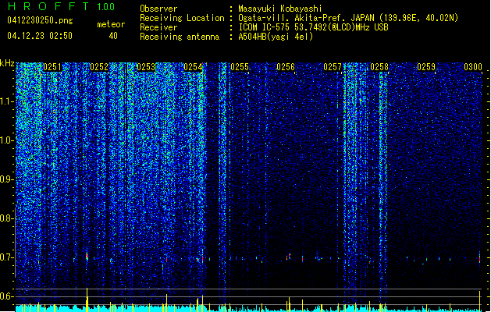This screenshot has height=312, width=491.
Task: Click the 0254 time marker
Action: (x=193, y=67)
